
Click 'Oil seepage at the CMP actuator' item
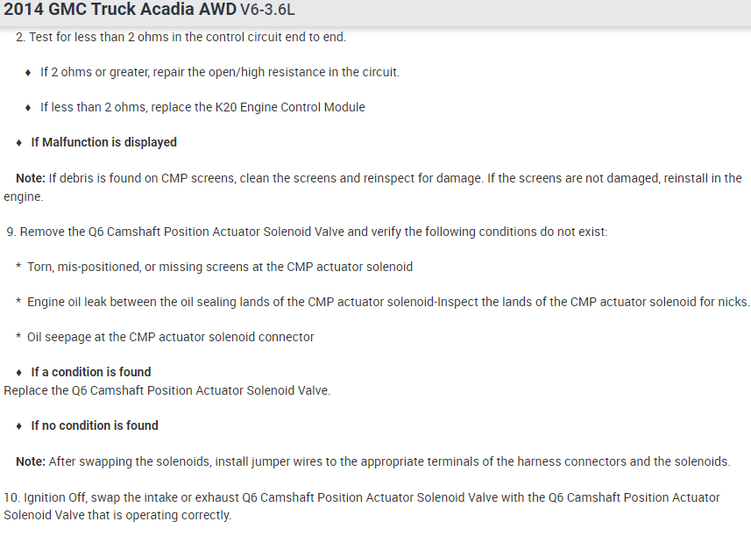click(x=170, y=337)
